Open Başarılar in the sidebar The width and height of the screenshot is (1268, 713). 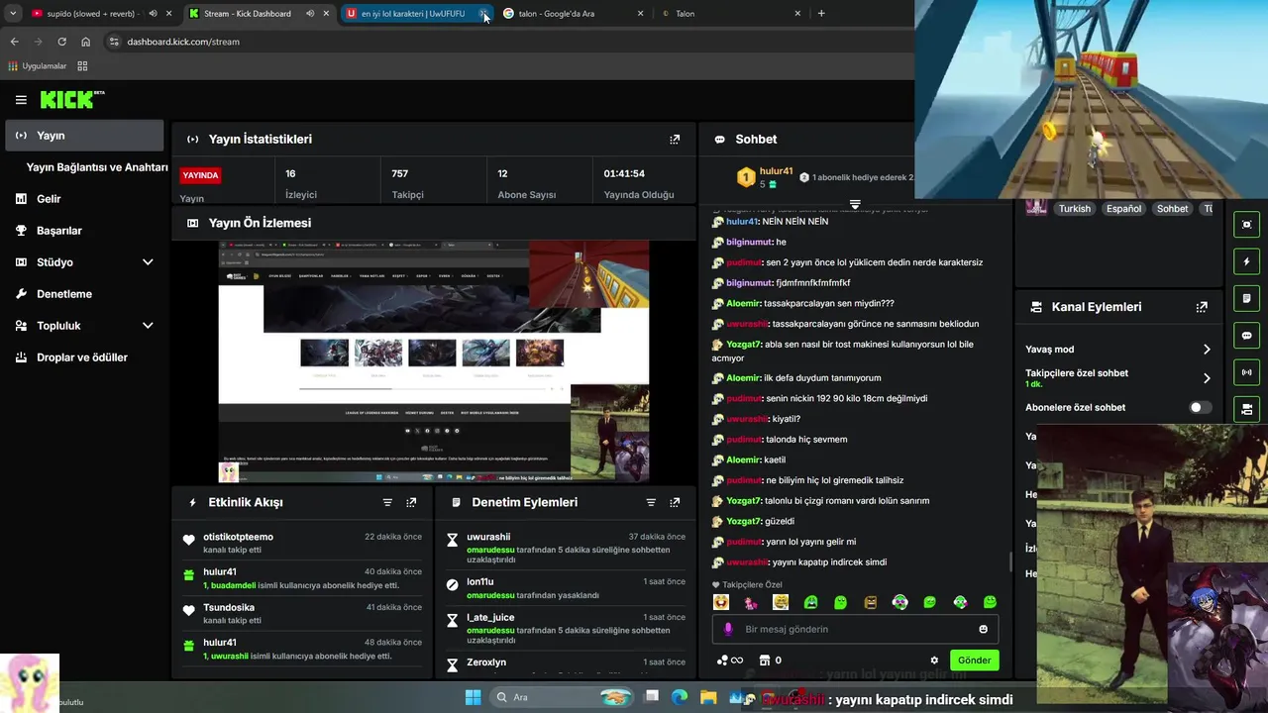[58, 231]
